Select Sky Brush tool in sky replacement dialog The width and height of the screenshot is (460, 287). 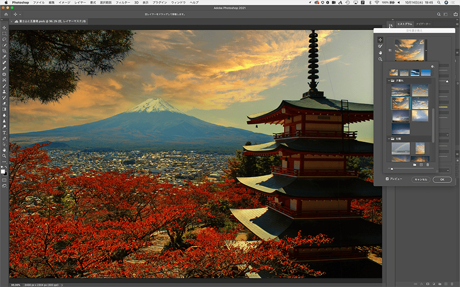(380, 46)
